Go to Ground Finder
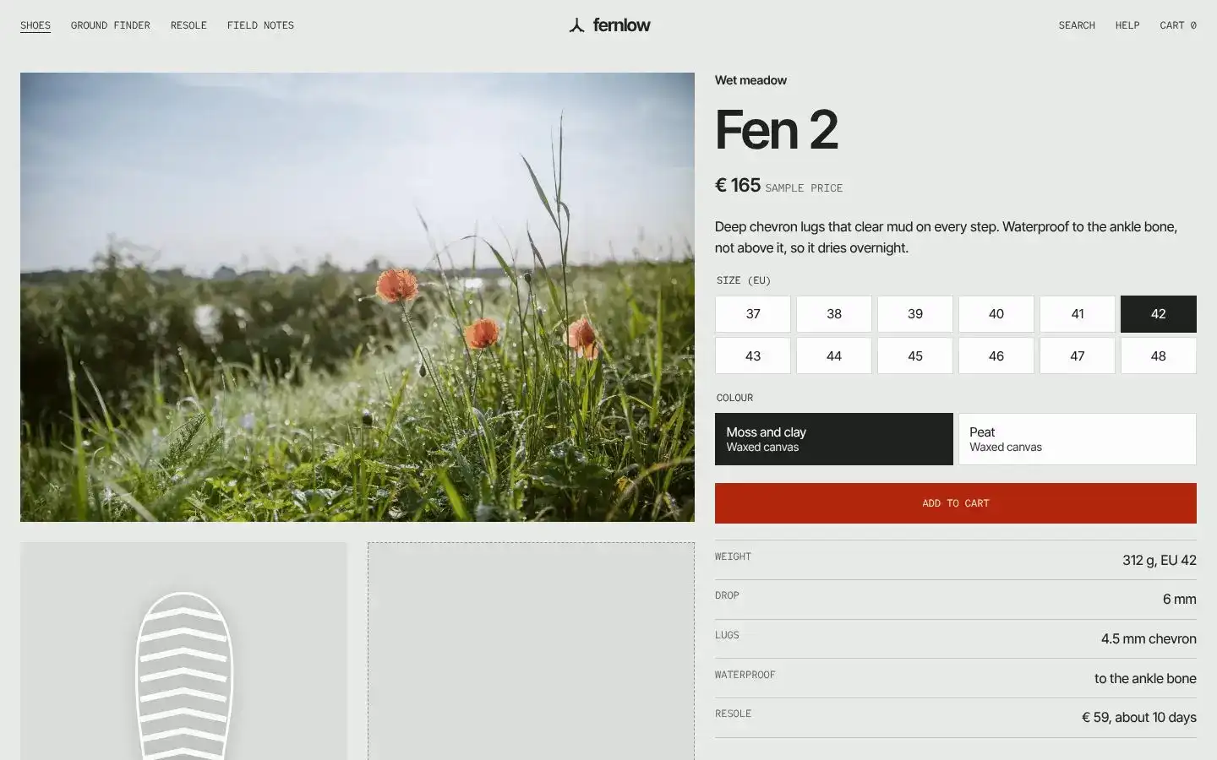 111,25
